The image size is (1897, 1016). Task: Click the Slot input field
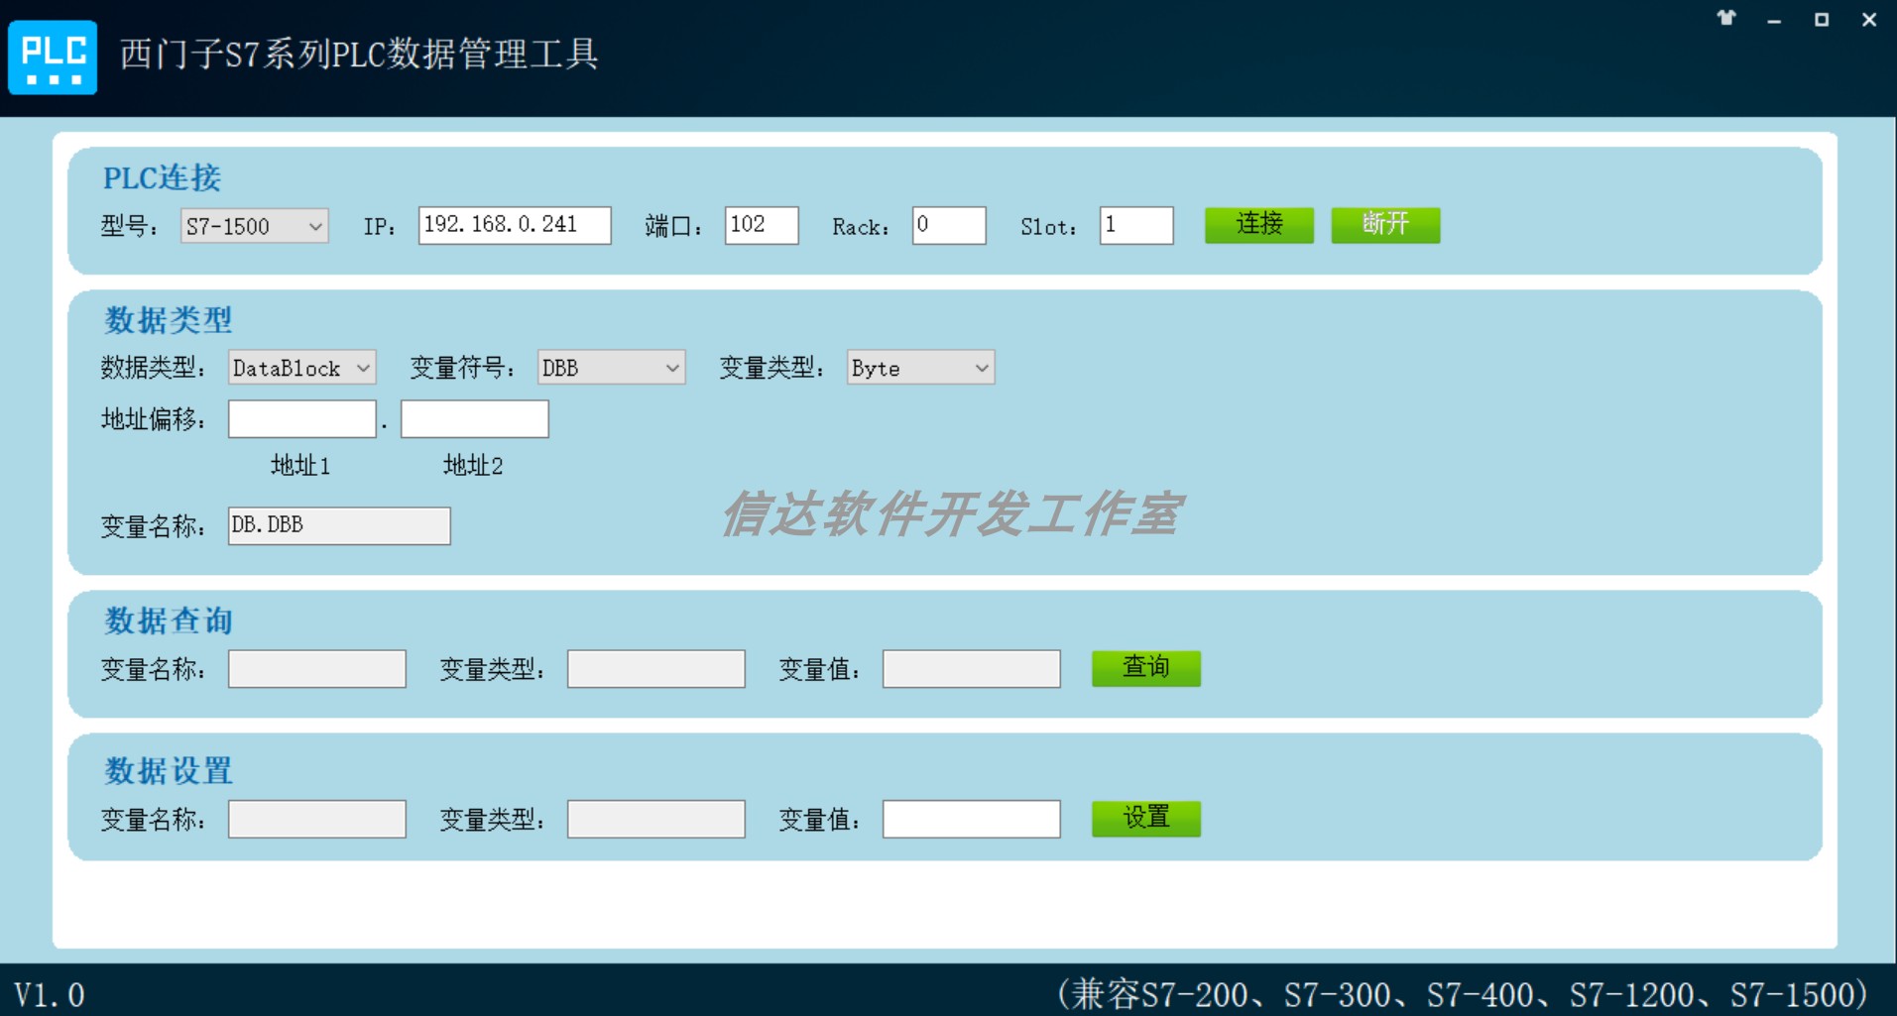(1136, 225)
